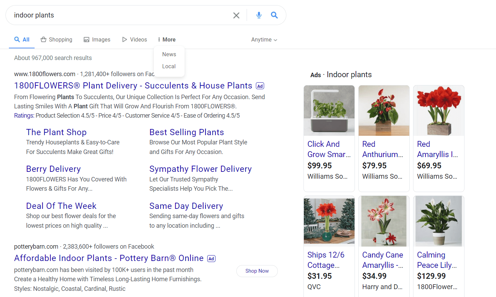Image resolution: width=496 pixels, height=297 pixels.
Task: Click the QVC seller name
Action: [x=314, y=287]
